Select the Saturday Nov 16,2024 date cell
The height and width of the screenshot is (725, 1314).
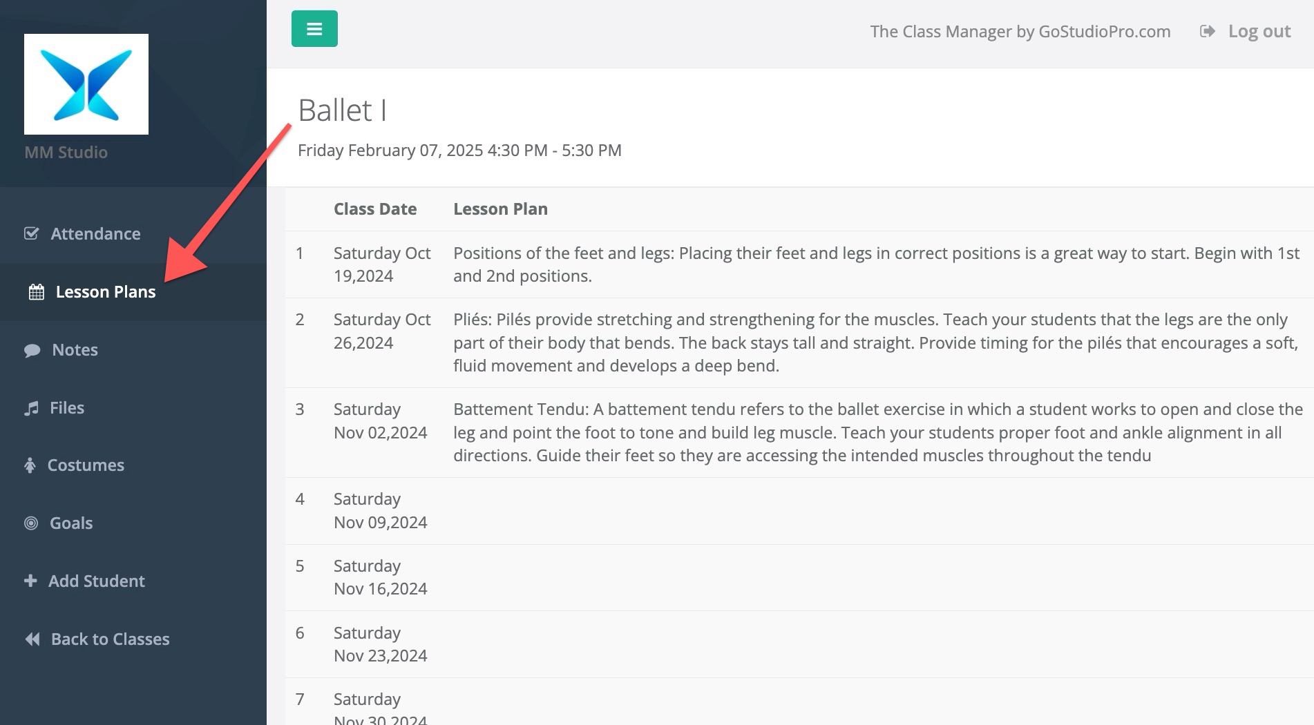coord(381,577)
